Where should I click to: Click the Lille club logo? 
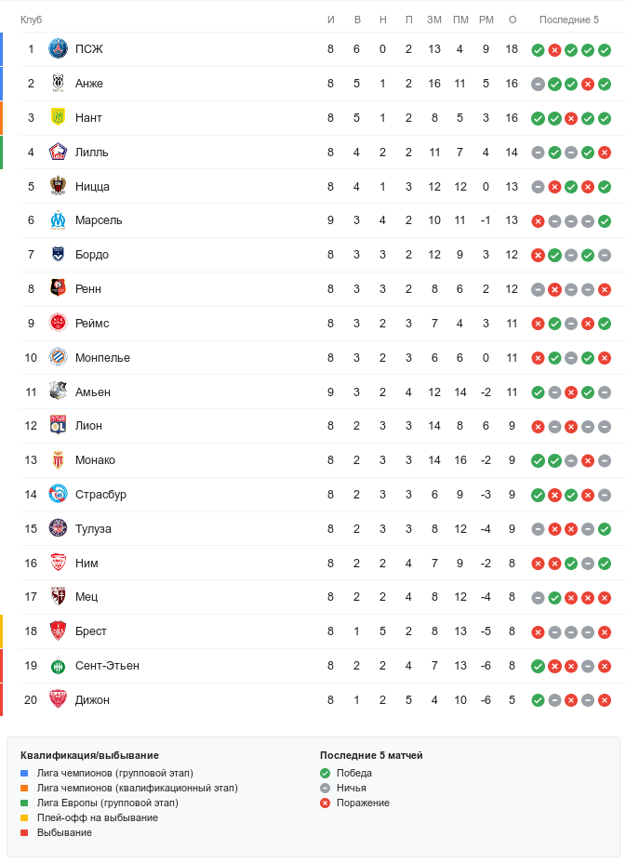pyautogui.click(x=59, y=153)
